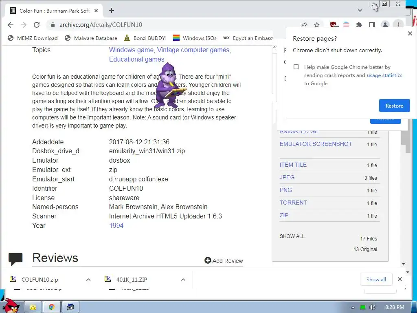The image size is (417, 313).
Task: Open the Extensions puzzle-piece menu
Action: pos(359,25)
